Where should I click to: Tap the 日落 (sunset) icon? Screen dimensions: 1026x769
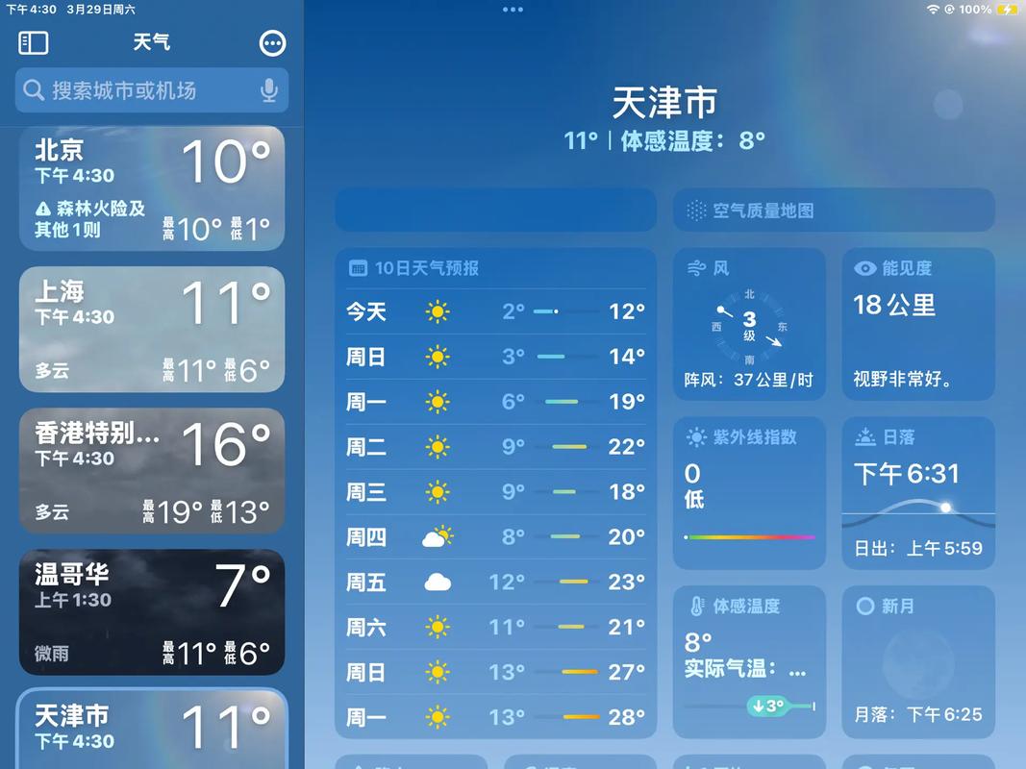[864, 436]
